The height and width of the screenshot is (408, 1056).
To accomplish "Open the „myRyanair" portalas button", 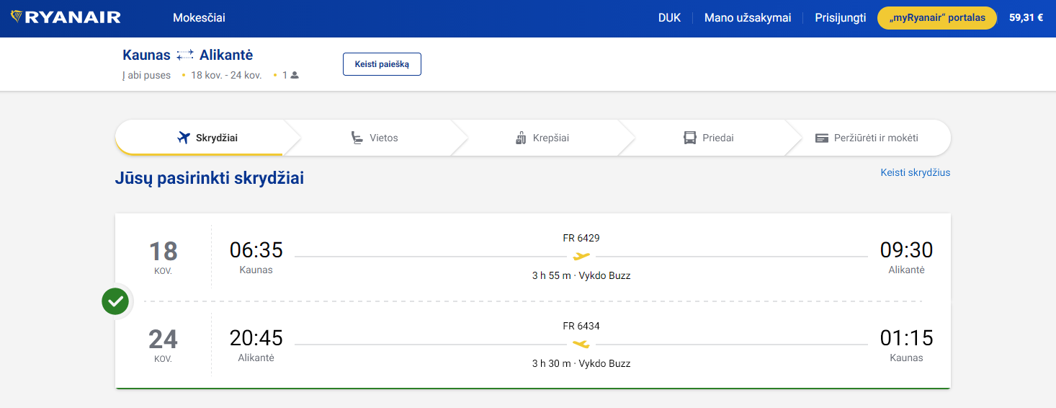I will tap(936, 18).
